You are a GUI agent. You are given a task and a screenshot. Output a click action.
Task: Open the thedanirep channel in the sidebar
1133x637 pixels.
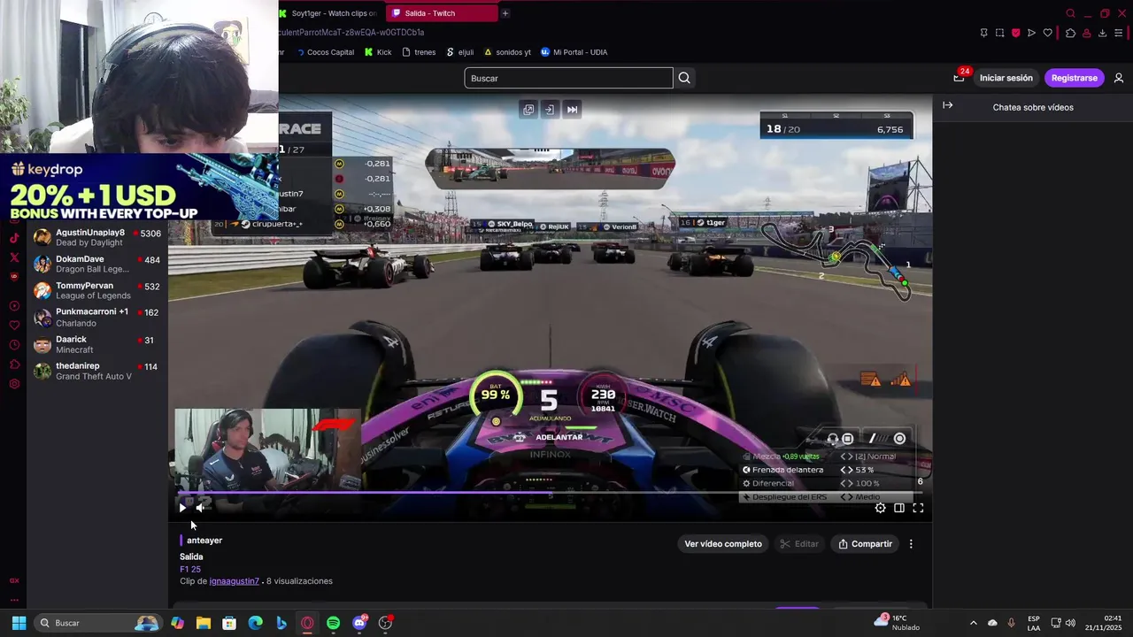97,371
